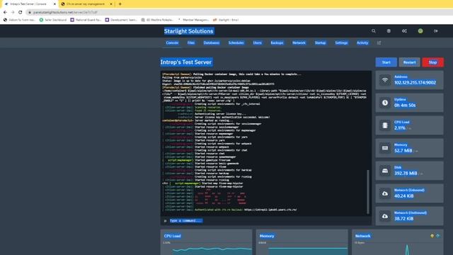Open the Network tab
This screenshot has height=255, width=453.
click(x=299, y=42)
